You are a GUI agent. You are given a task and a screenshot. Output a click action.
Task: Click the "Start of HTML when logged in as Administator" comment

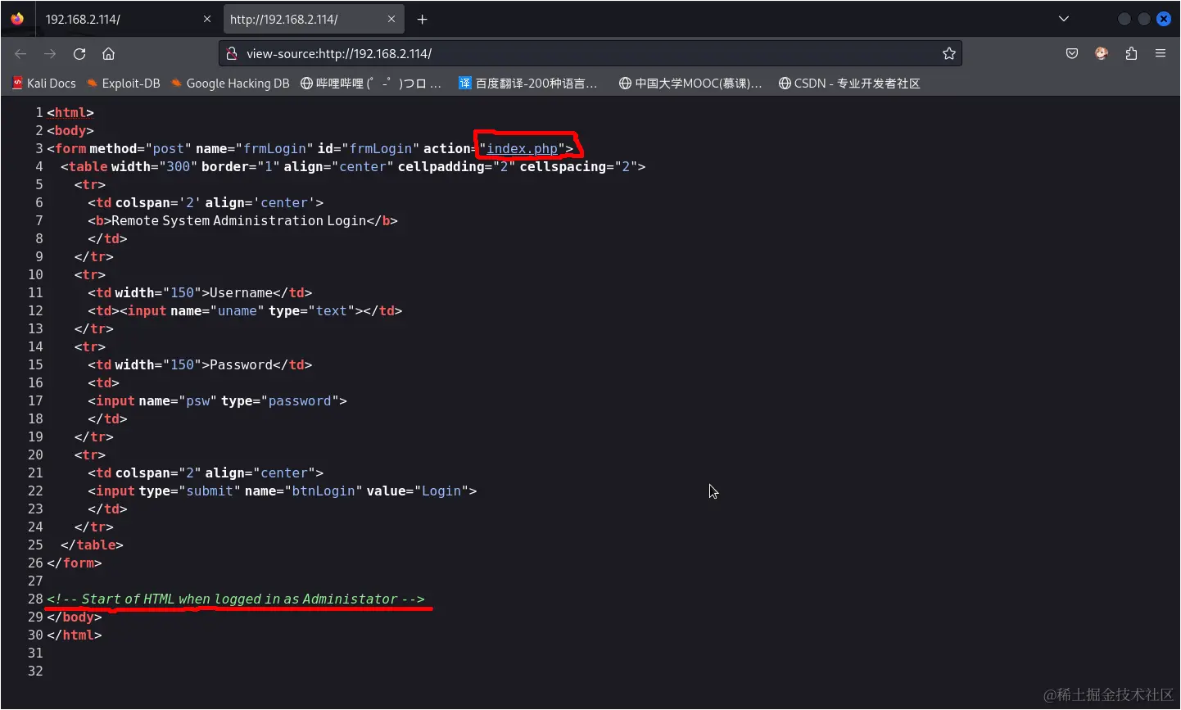[236, 599]
